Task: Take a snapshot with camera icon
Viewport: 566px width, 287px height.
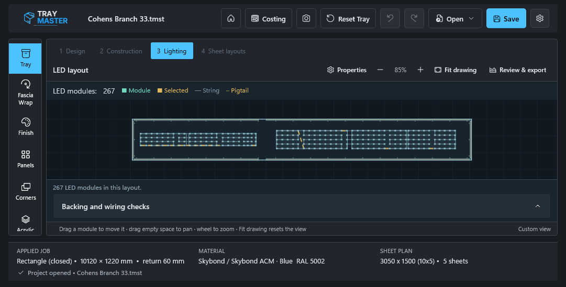Action: pyautogui.click(x=306, y=18)
